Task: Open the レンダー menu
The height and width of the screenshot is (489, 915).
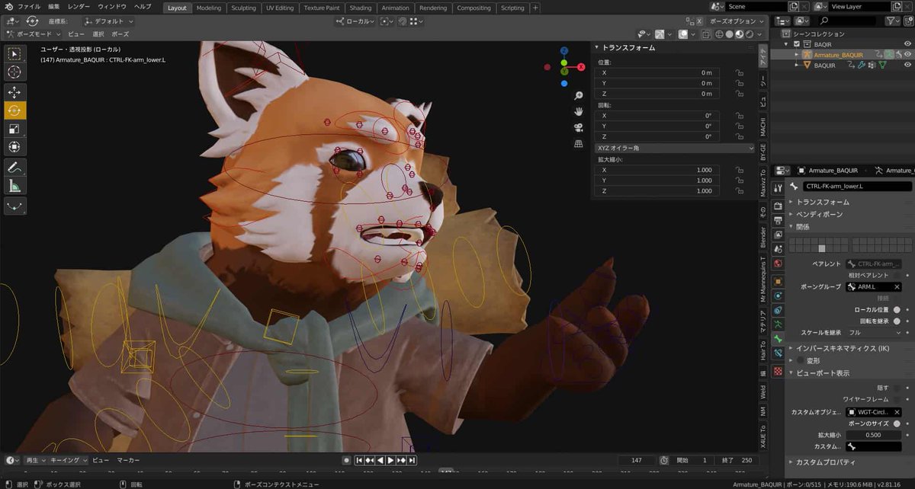Action: [79, 7]
